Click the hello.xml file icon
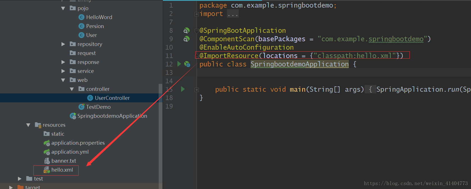Viewport: 471px width, 189px height. 47,170
